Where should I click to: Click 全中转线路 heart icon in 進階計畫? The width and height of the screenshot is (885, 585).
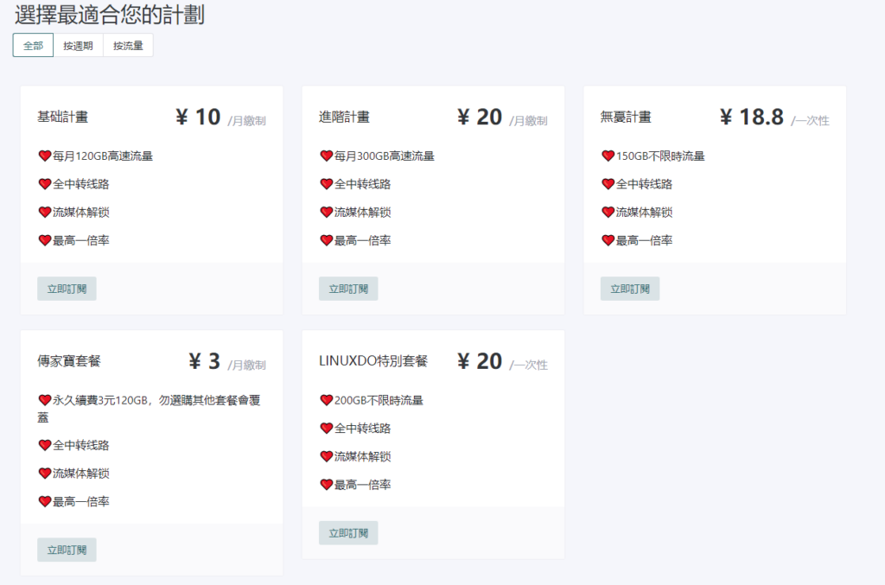click(327, 184)
